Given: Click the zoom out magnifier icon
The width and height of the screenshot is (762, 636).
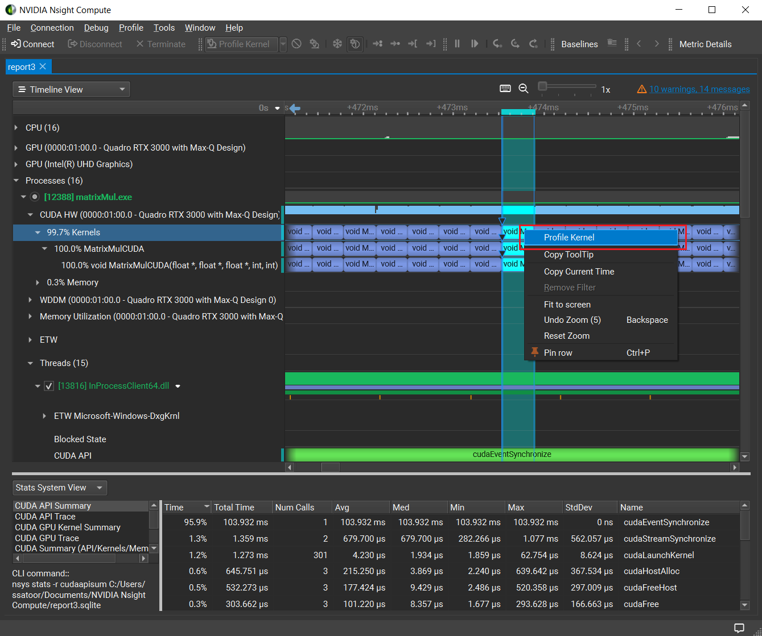Looking at the screenshot, I should pyautogui.click(x=524, y=89).
